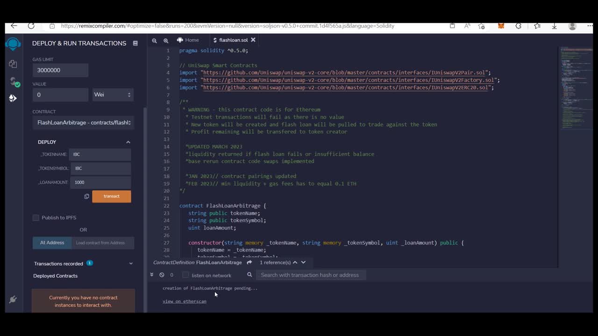The width and height of the screenshot is (598, 336).
Task: Collapse the terminal with double-chevron toggle
Action: coord(152,275)
